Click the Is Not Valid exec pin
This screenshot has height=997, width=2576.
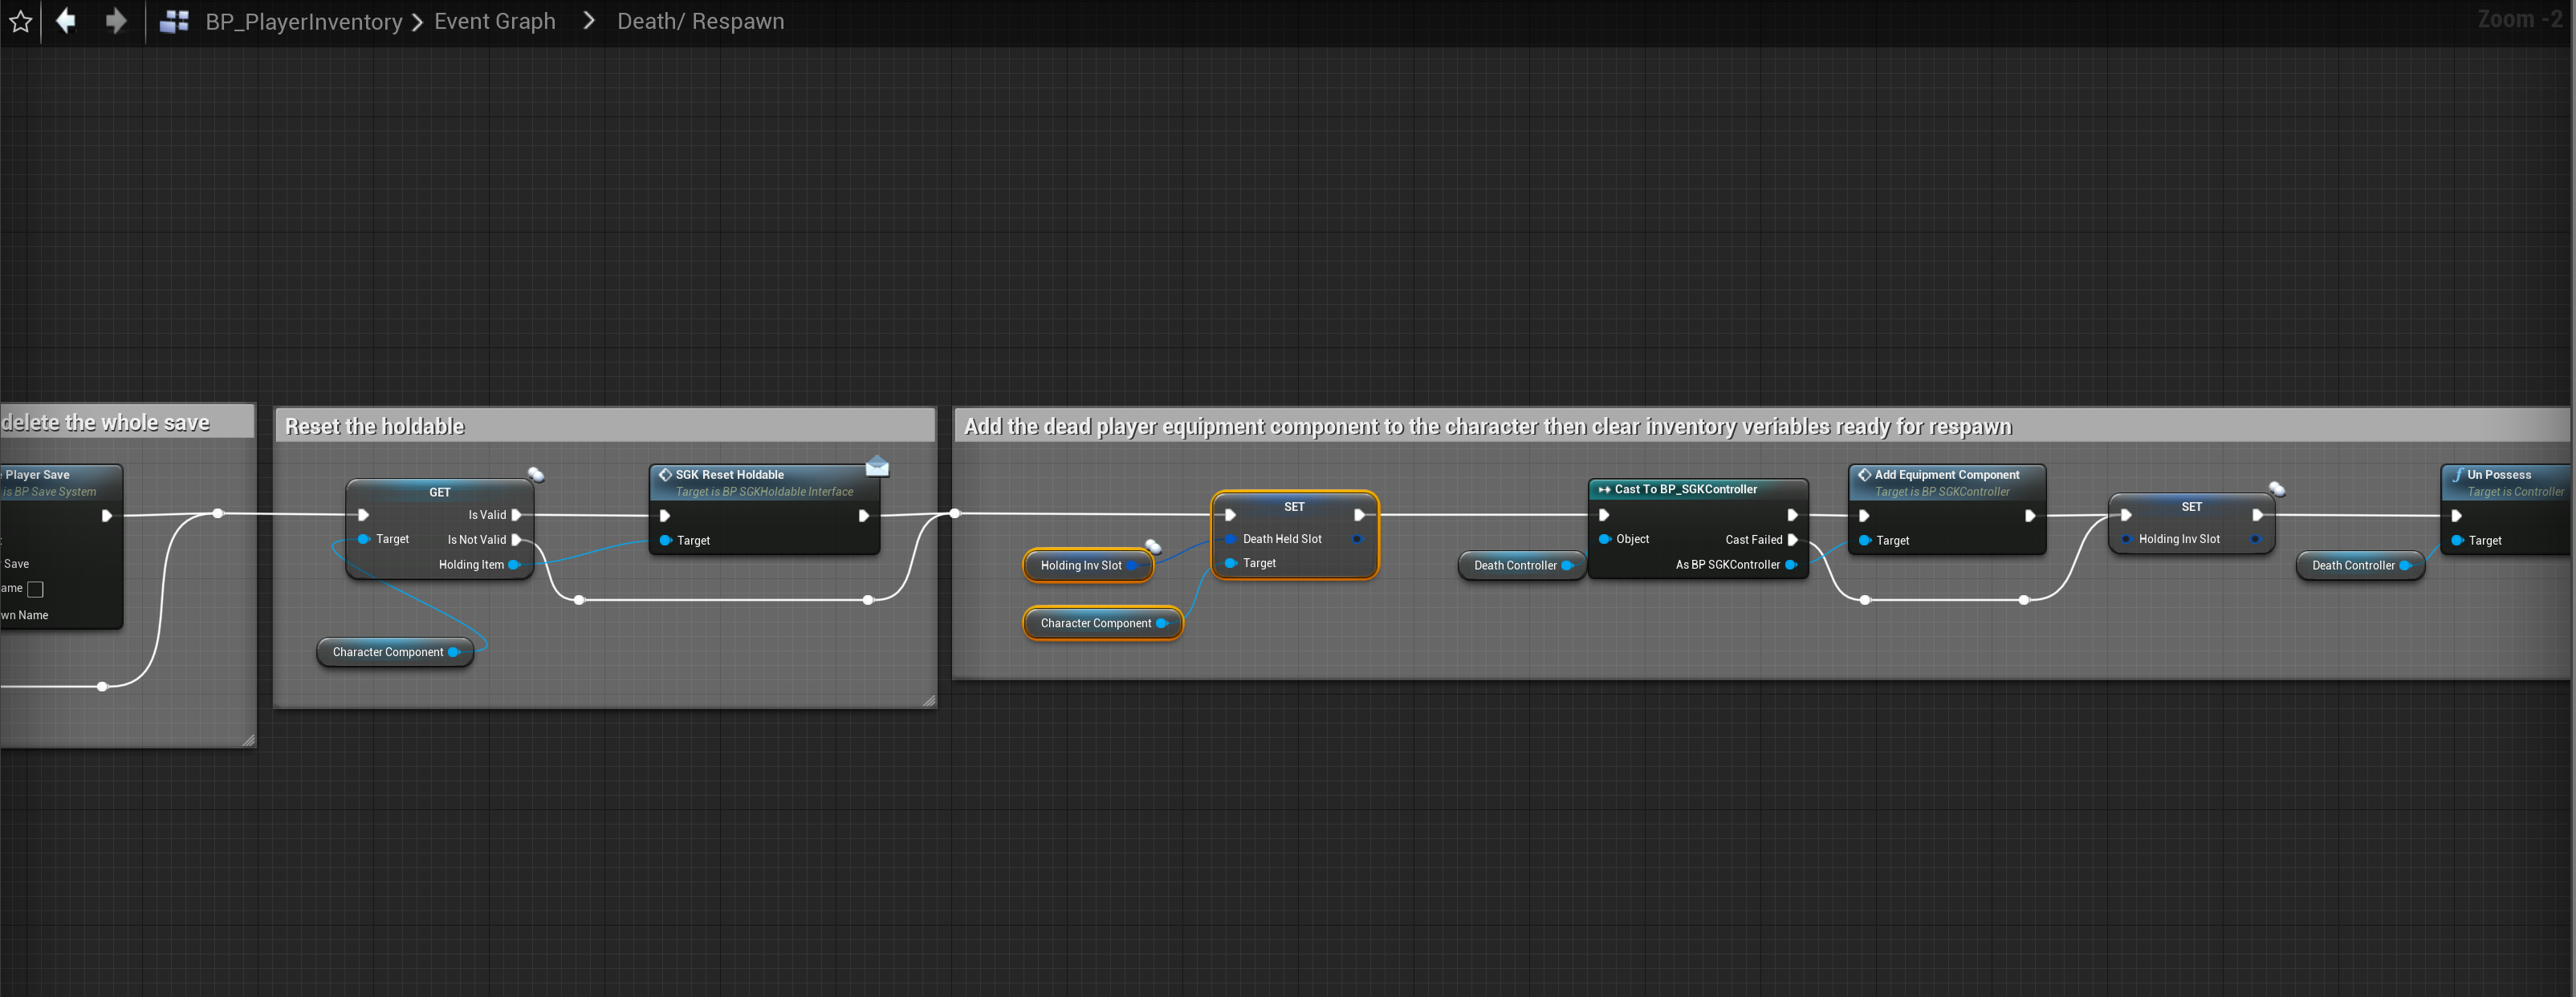coord(517,540)
